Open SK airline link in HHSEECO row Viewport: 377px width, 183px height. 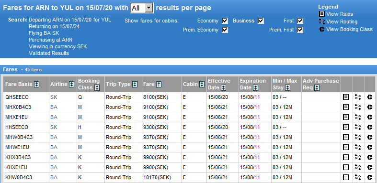(54, 127)
